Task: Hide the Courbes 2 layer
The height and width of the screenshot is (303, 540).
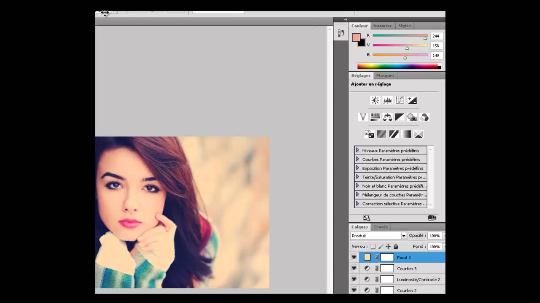Action: click(x=354, y=290)
